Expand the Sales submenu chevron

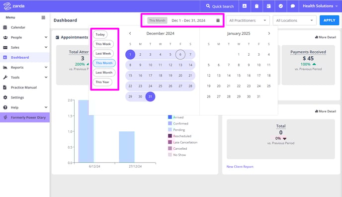[46, 47]
